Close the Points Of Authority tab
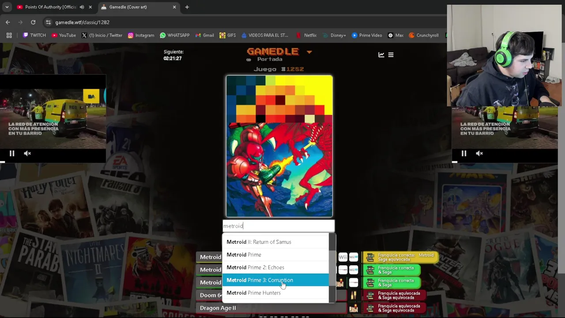565x318 pixels. [90, 7]
